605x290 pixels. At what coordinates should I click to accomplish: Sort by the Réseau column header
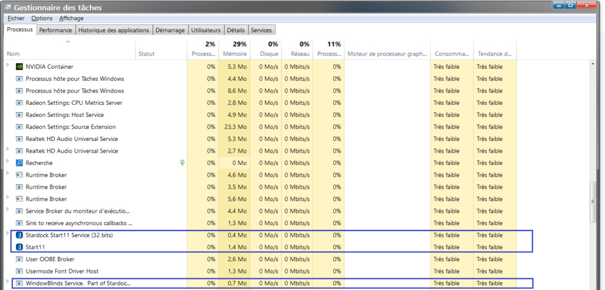tap(297, 49)
